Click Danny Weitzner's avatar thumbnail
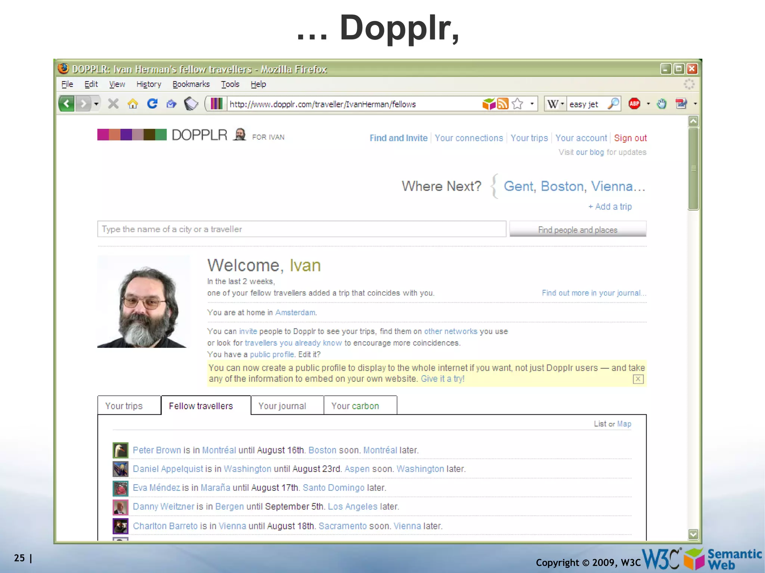Image resolution: width=765 pixels, height=573 pixels. point(120,507)
